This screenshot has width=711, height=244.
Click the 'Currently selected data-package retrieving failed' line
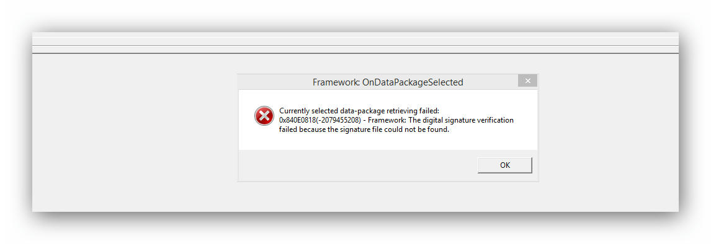[x=360, y=111]
